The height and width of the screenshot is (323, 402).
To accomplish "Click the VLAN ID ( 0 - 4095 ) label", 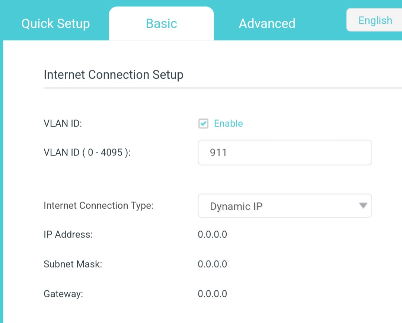I will [87, 153].
